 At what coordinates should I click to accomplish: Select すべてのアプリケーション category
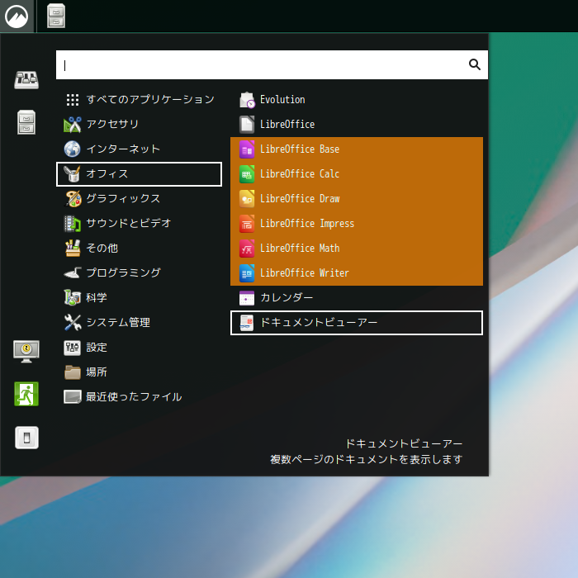139,100
